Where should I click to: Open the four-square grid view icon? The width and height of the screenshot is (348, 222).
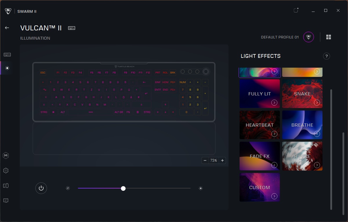pyautogui.click(x=329, y=37)
